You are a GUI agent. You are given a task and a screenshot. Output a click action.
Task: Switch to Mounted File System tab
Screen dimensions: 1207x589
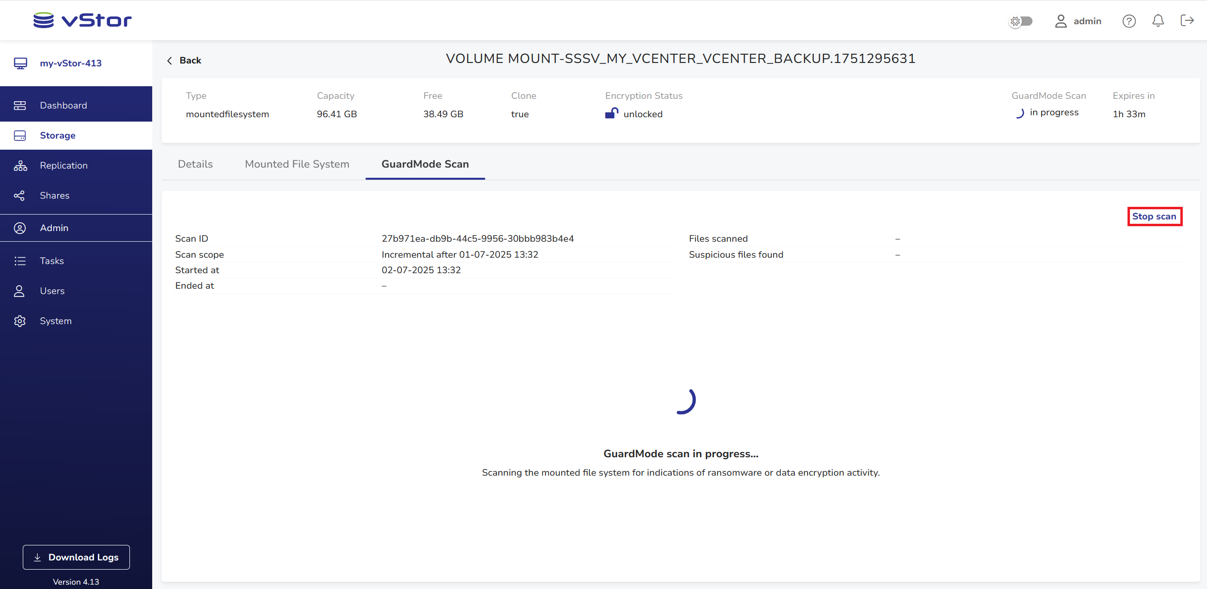(x=297, y=164)
